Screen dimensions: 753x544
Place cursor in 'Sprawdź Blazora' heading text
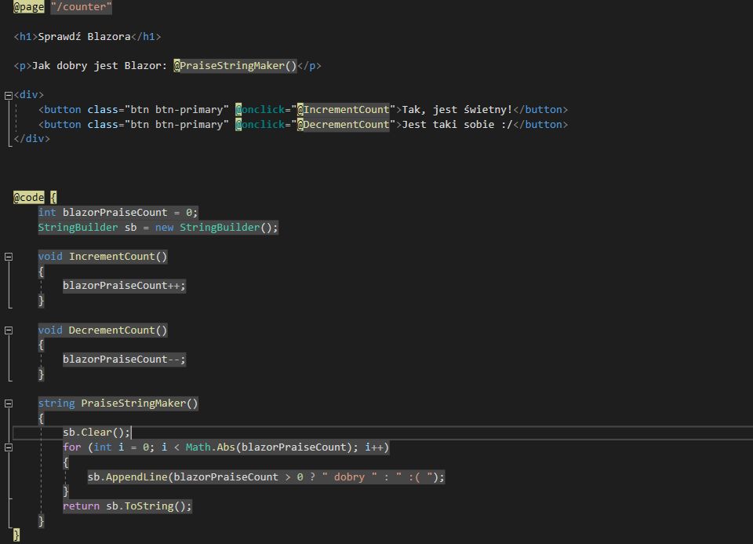tap(84, 37)
